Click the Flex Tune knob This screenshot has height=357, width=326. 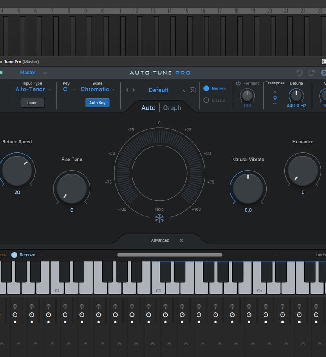pyautogui.click(x=72, y=189)
